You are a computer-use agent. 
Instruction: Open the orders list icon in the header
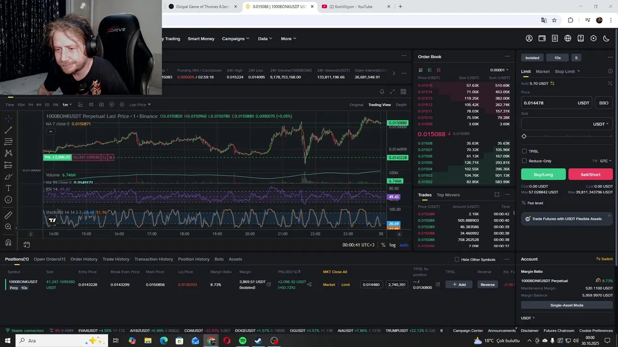(555, 39)
